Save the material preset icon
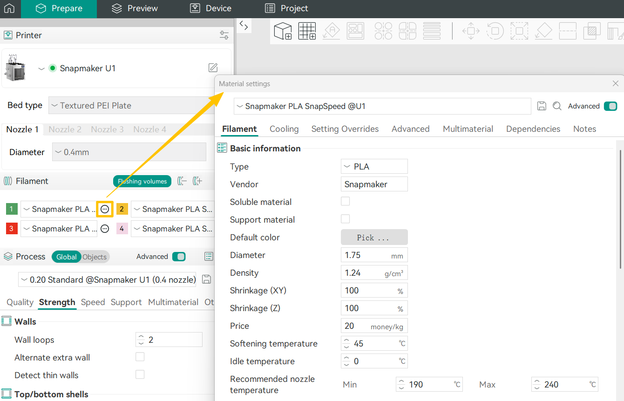The width and height of the screenshot is (624, 401). (542, 106)
